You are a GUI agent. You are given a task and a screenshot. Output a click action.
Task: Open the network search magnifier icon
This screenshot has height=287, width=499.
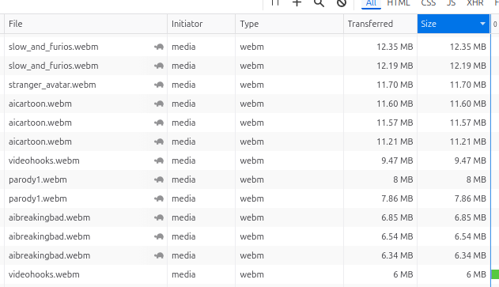[x=319, y=3]
